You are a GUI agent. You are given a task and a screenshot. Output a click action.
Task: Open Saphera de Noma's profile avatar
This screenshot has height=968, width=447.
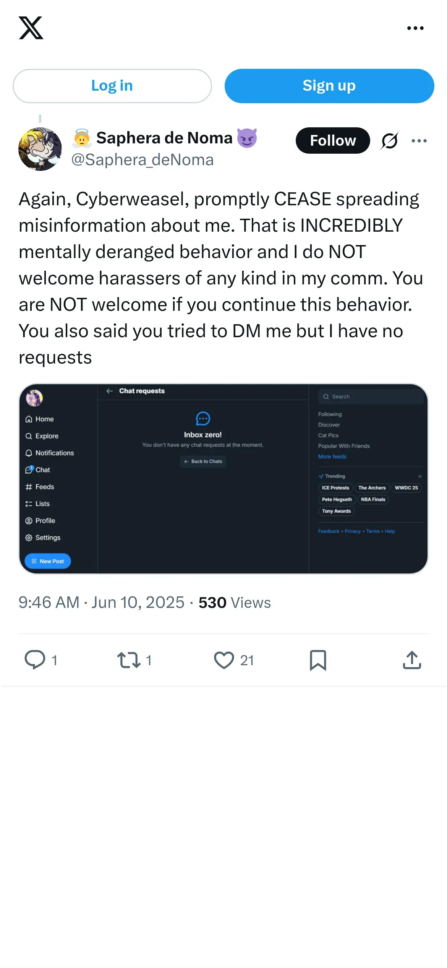coord(40,149)
